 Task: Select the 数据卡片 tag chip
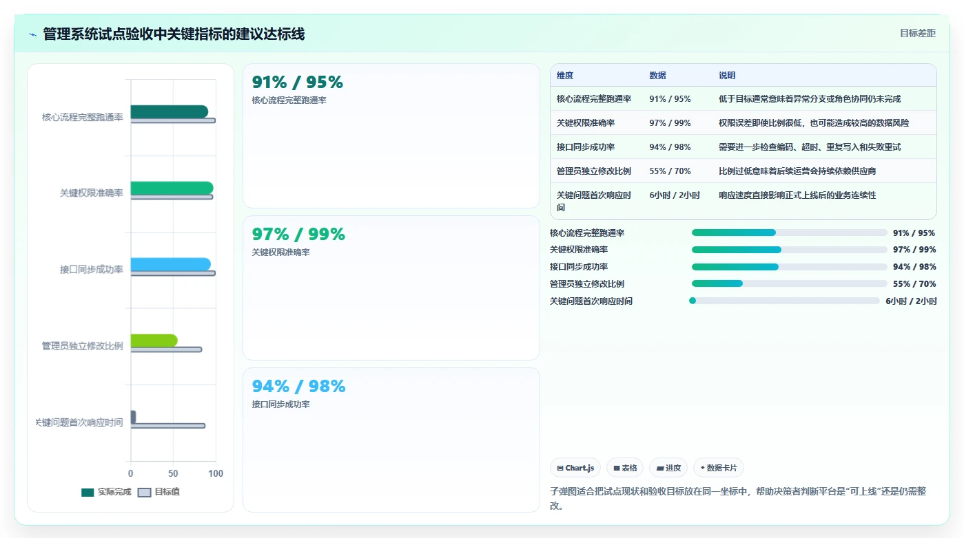click(x=718, y=468)
